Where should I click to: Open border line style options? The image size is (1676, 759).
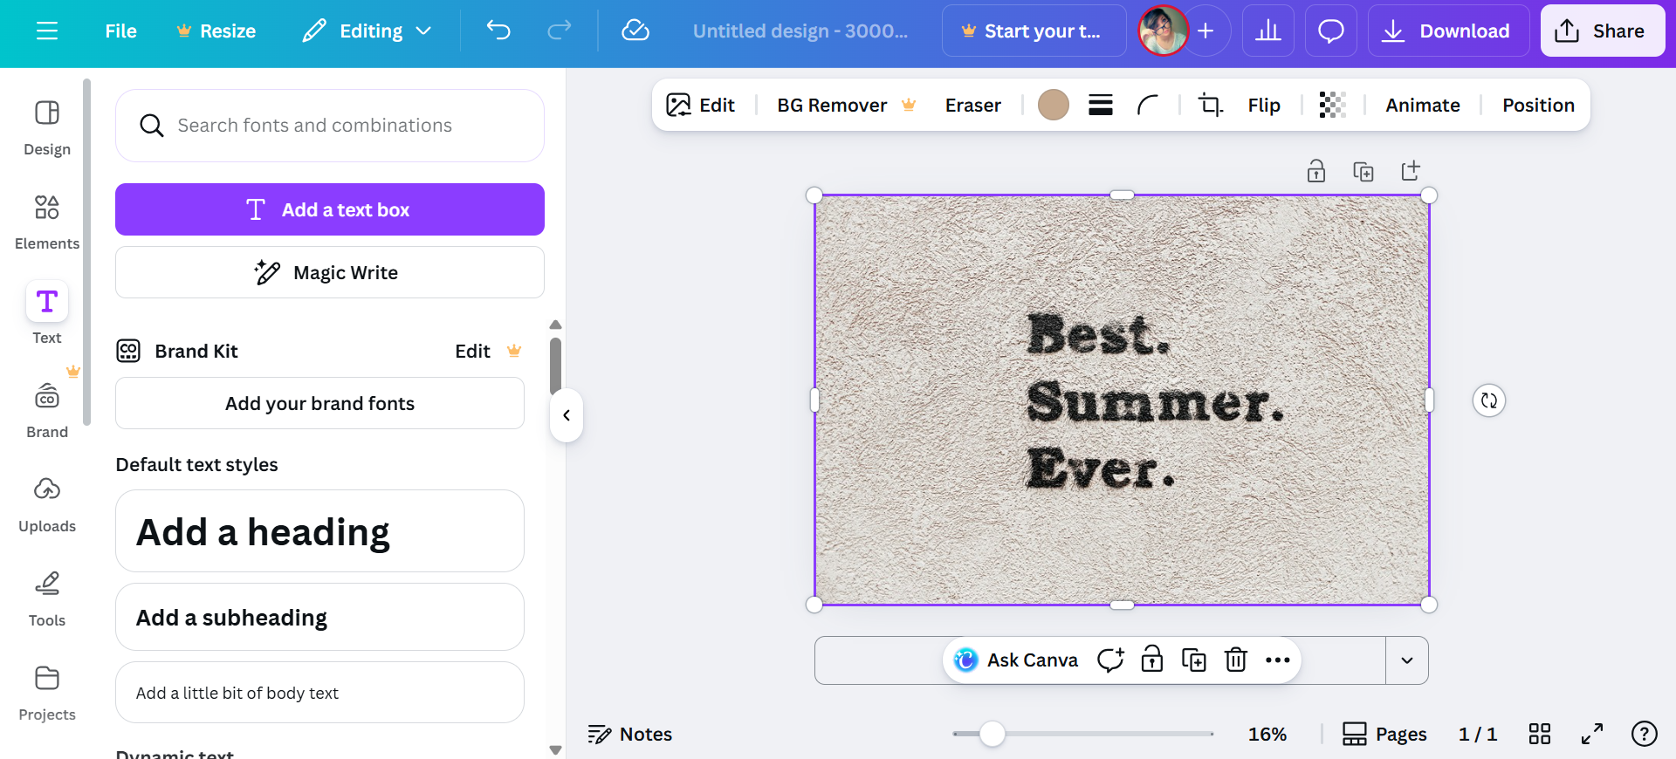(x=1101, y=106)
